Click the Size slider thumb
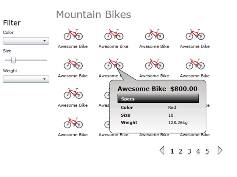Screen dimensions: 237x177 point(13,60)
